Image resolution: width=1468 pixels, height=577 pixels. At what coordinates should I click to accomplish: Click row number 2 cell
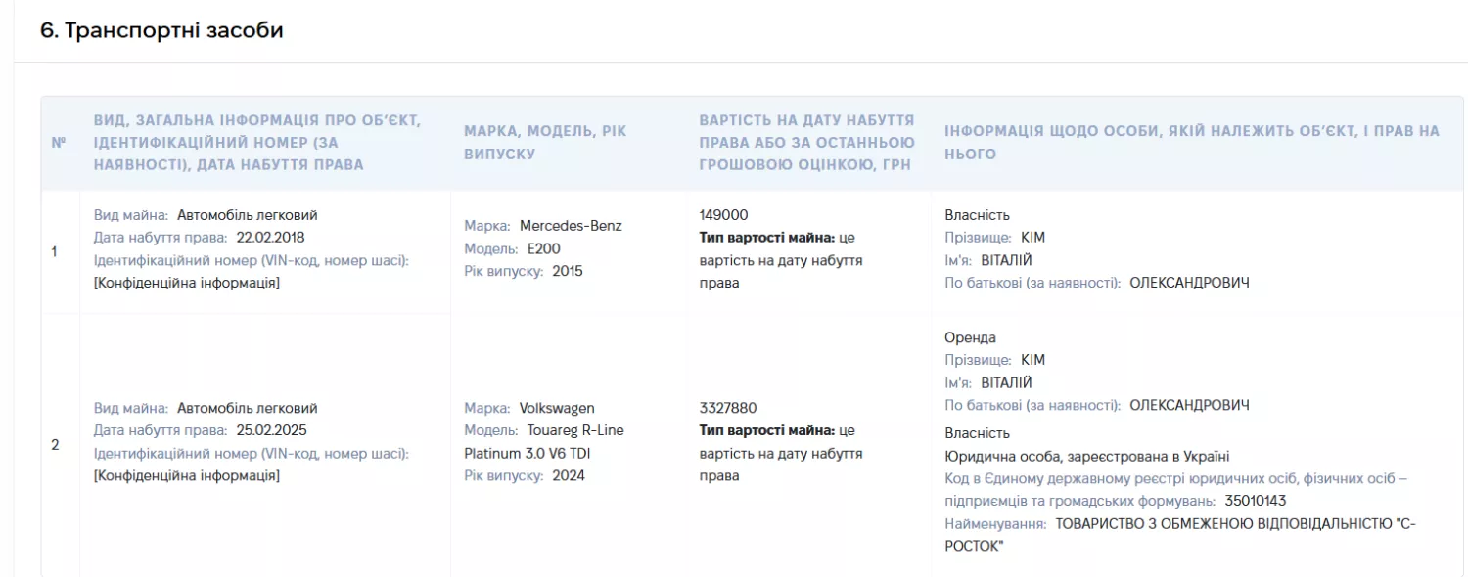[x=55, y=445]
